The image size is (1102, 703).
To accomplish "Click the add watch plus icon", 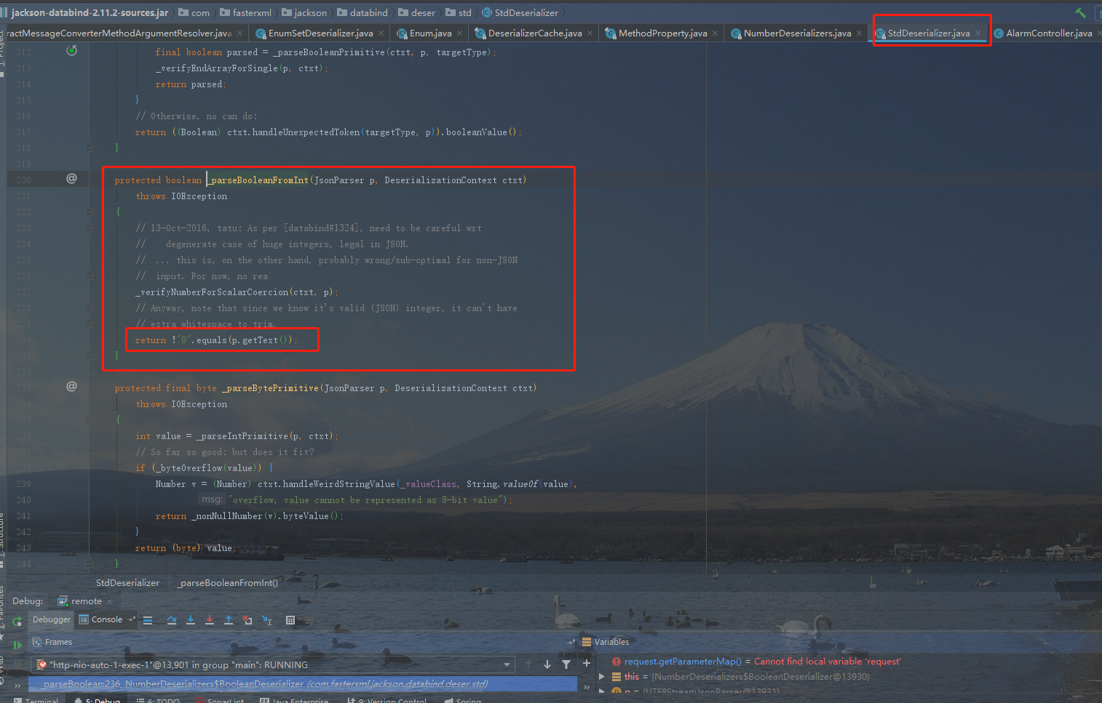I will pyautogui.click(x=587, y=663).
